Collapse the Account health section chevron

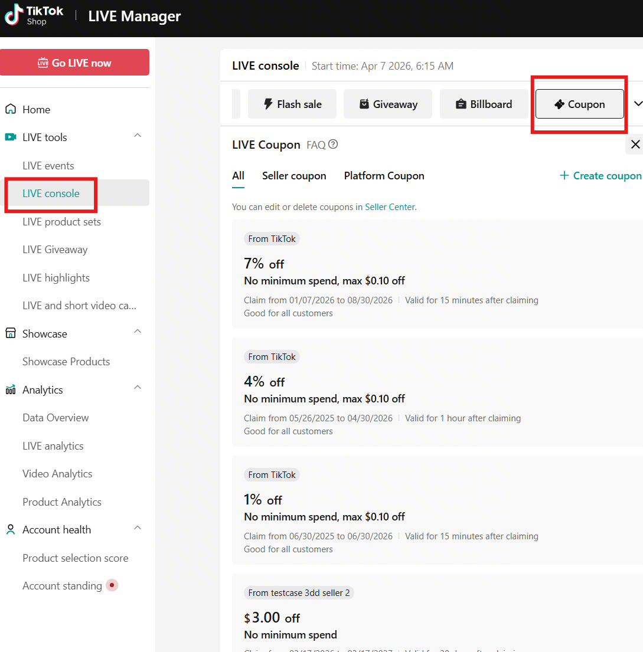[138, 528]
